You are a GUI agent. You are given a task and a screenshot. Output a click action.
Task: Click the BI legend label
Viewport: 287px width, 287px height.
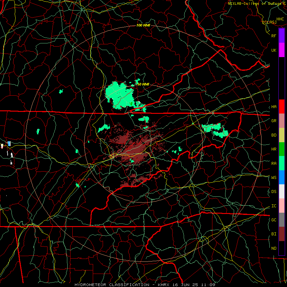pos(274,234)
